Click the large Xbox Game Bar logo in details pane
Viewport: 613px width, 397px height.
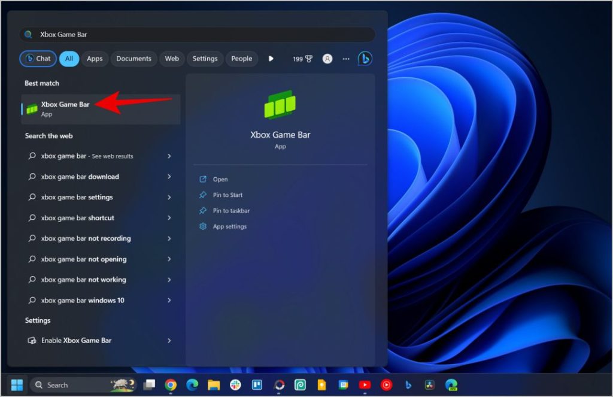pyautogui.click(x=280, y=104)
